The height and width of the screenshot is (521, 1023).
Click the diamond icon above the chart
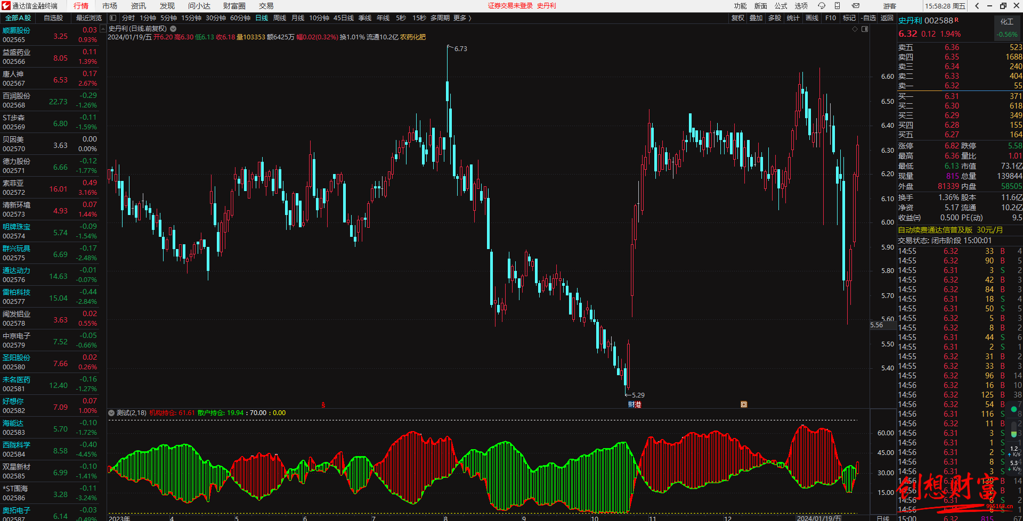pyautogui.click(x=855, y=29)
